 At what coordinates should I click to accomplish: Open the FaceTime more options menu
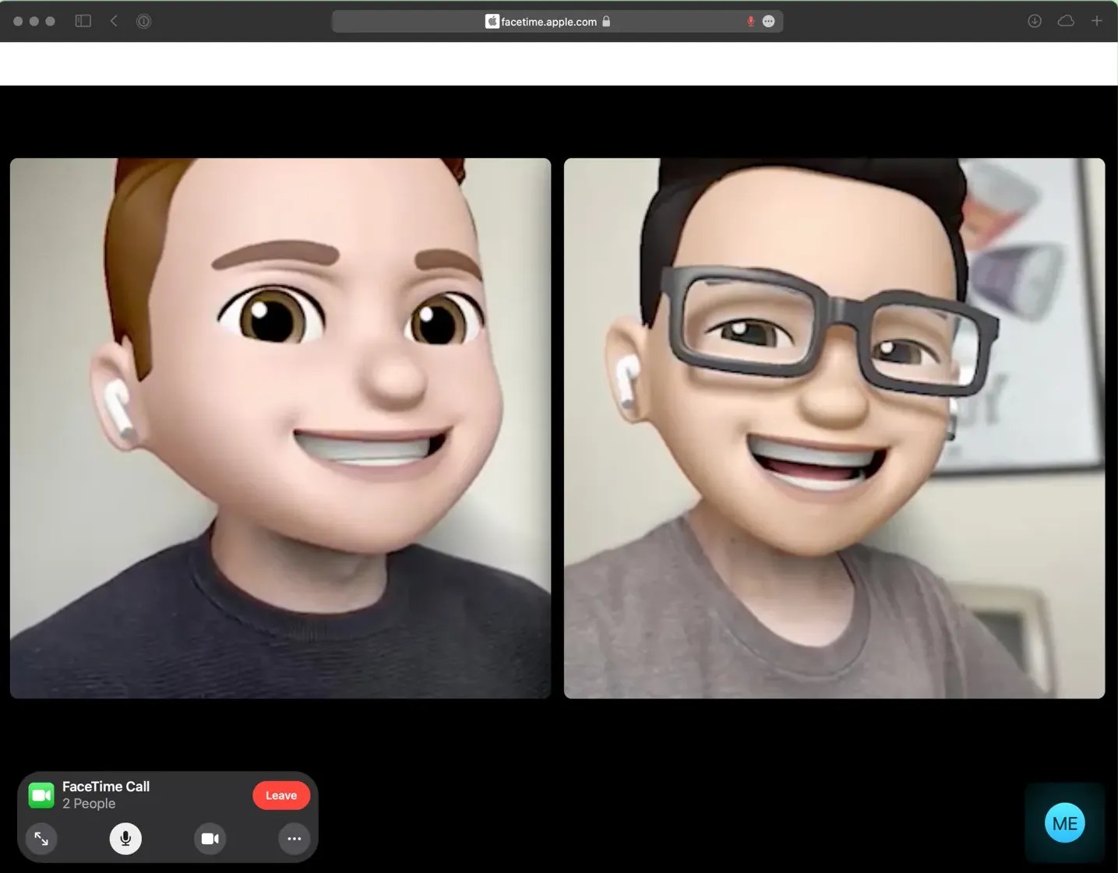click(293, 839)
